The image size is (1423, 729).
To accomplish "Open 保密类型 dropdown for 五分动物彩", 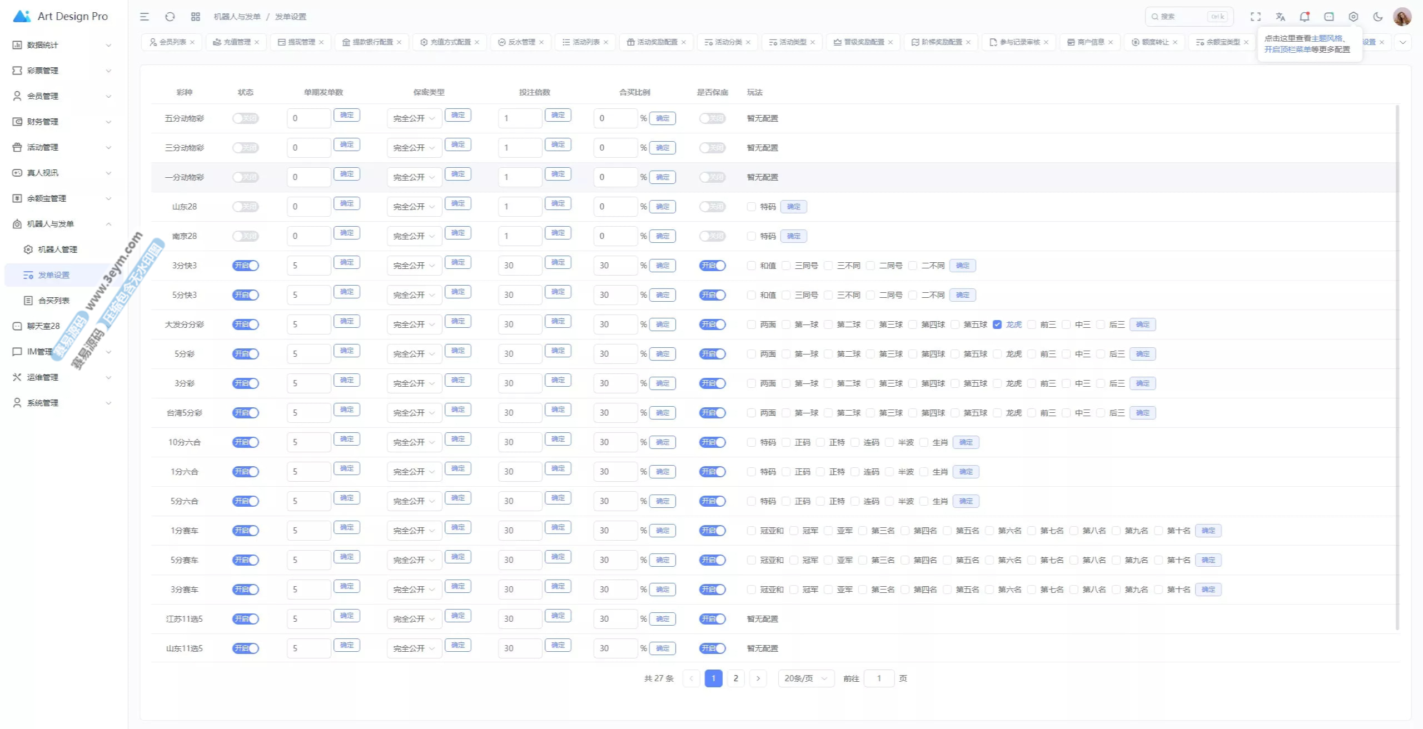I will (x=414, y=118).
